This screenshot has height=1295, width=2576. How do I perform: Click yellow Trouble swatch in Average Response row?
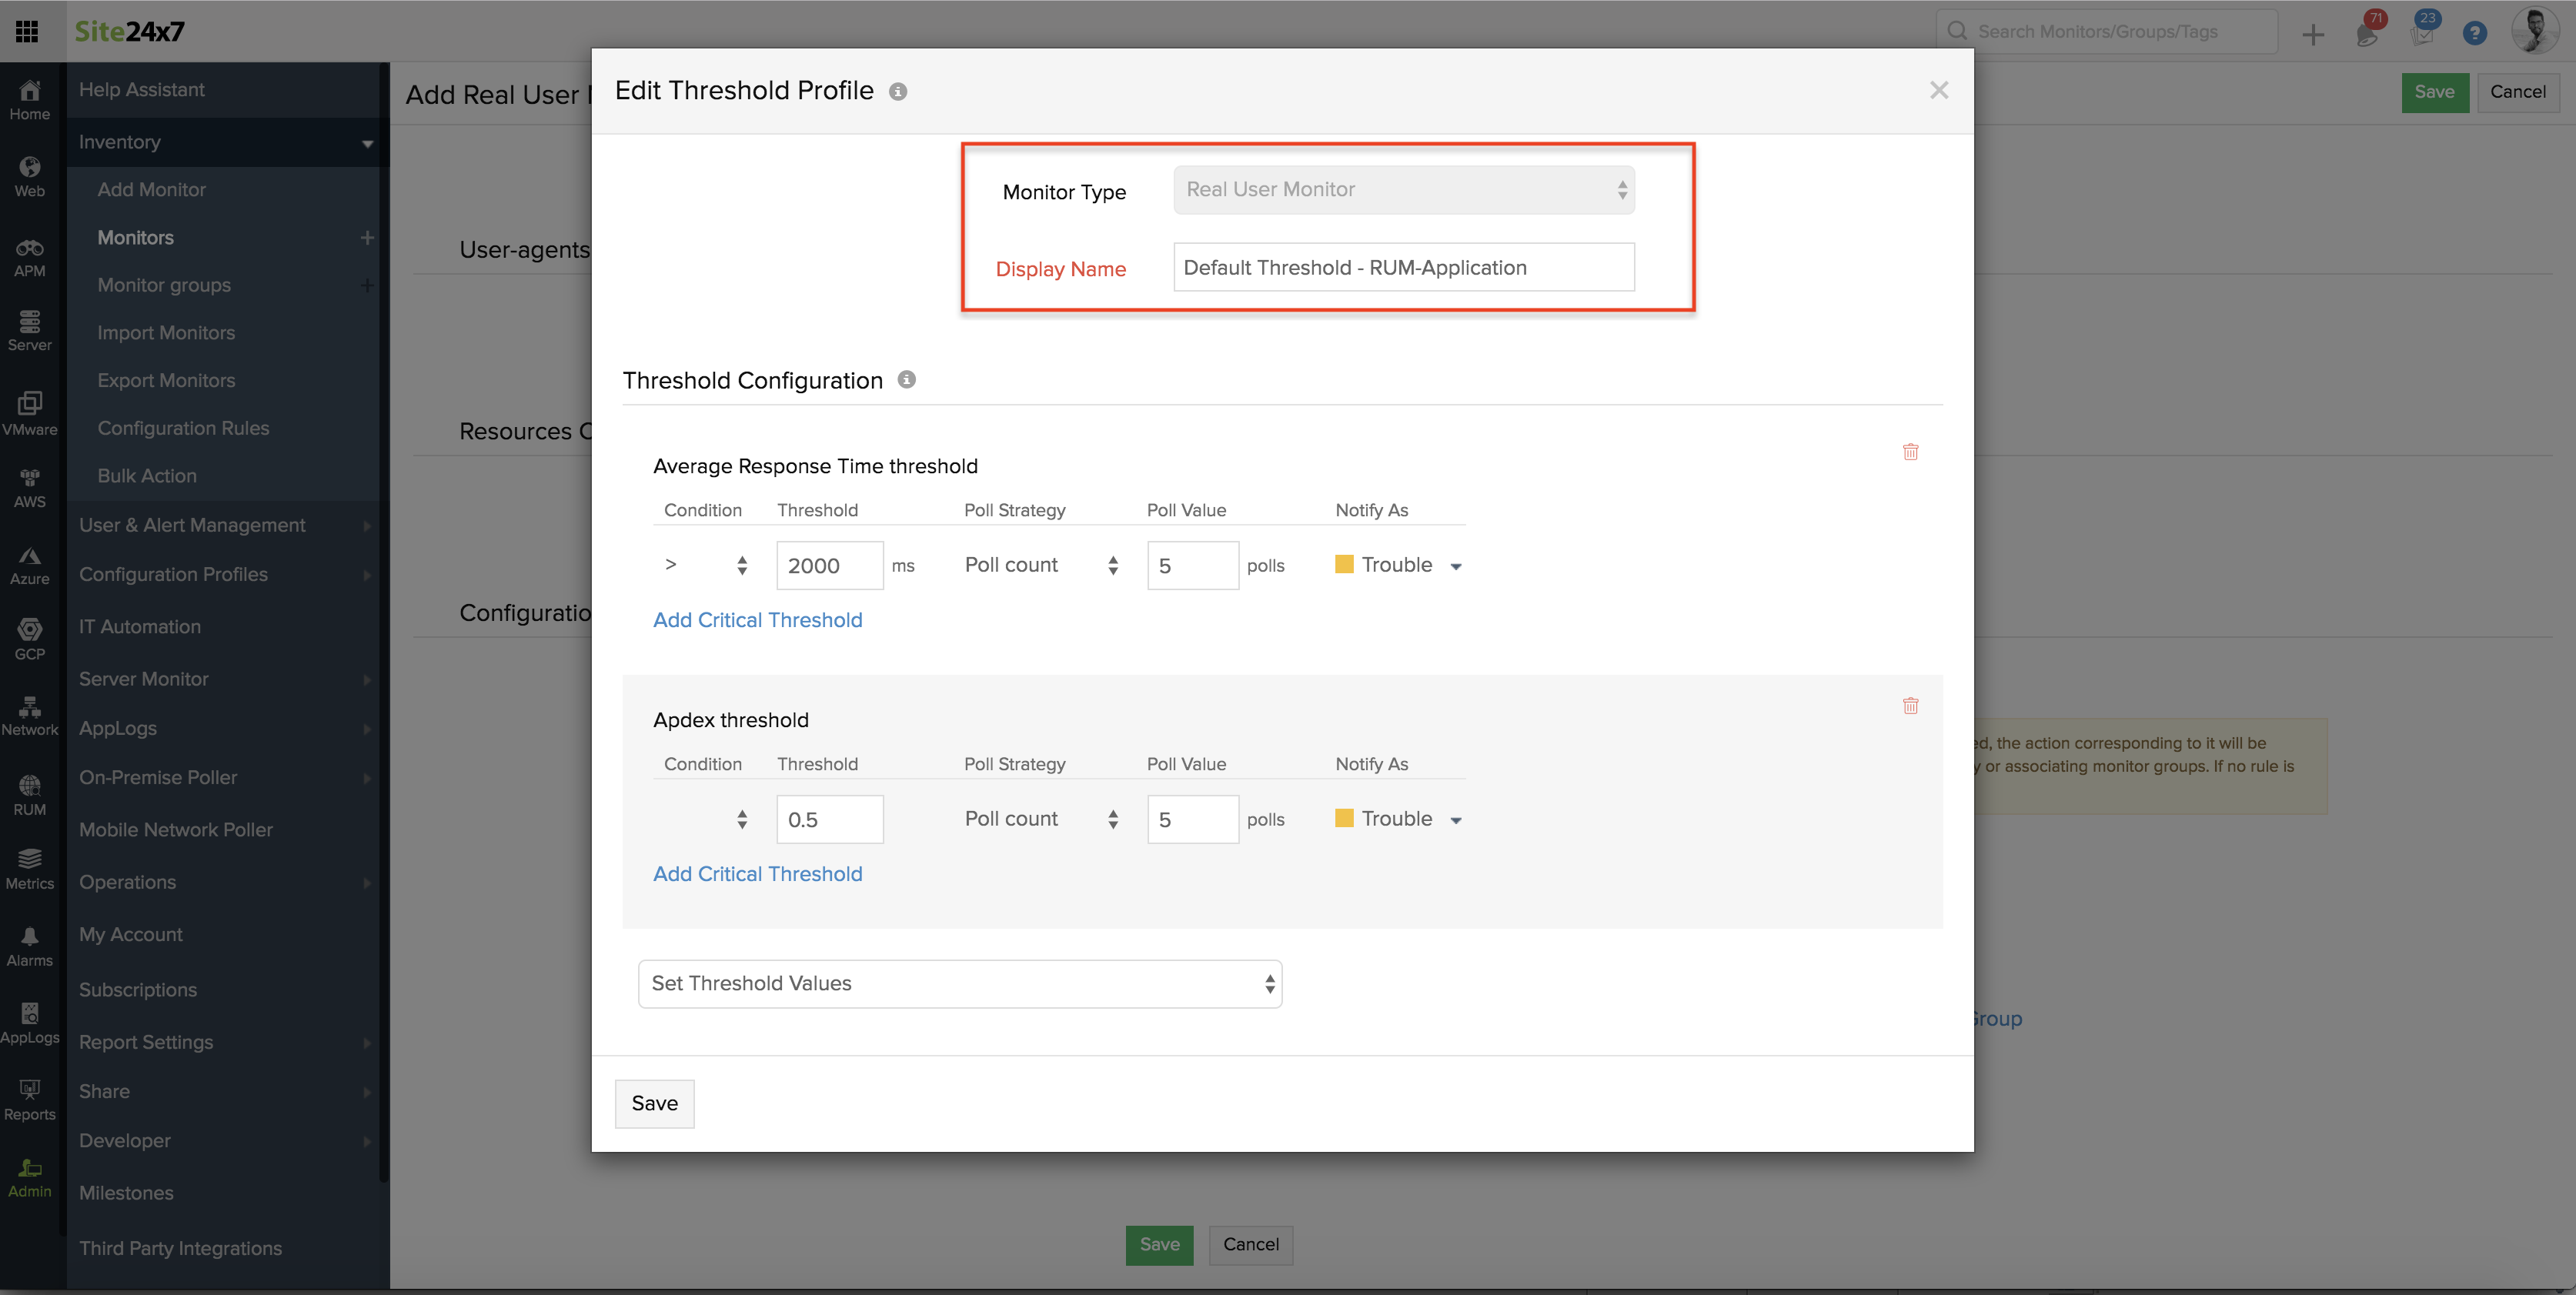tap(1344, 565)
